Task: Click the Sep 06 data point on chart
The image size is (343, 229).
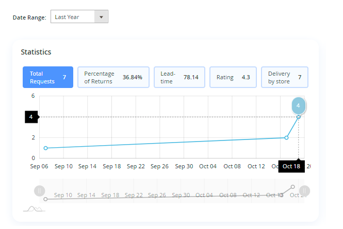Action: tap(45, 148)
